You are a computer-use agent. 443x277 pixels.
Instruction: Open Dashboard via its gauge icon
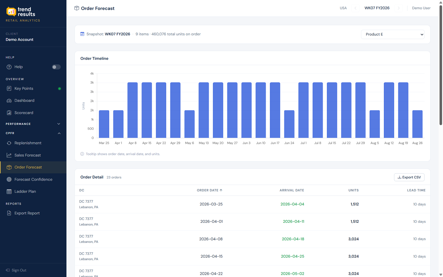click(x=9, y=101)
